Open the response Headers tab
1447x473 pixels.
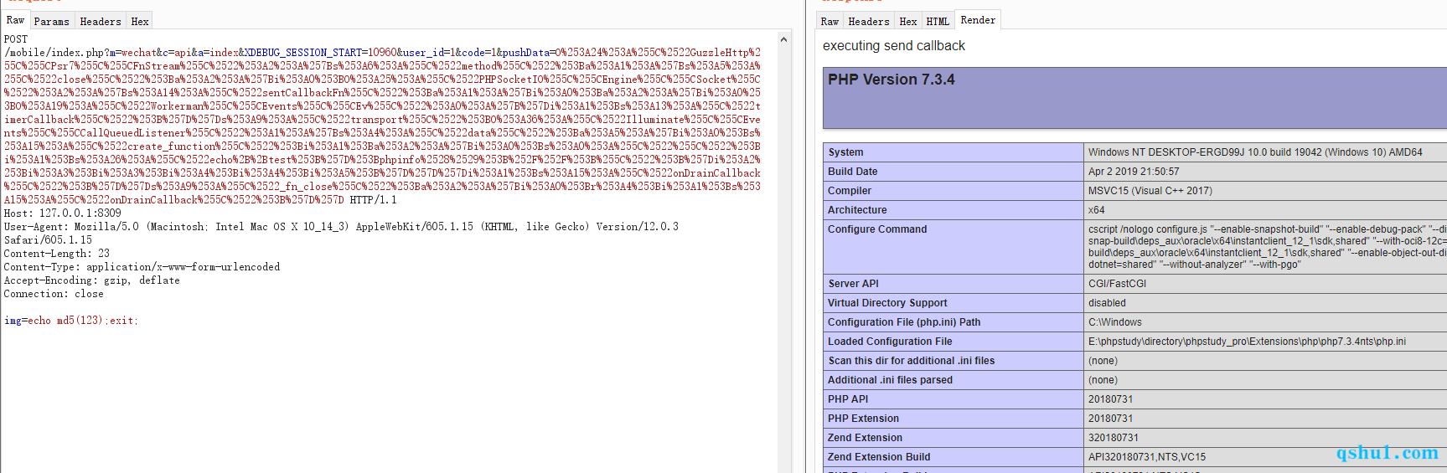point(869,21)
